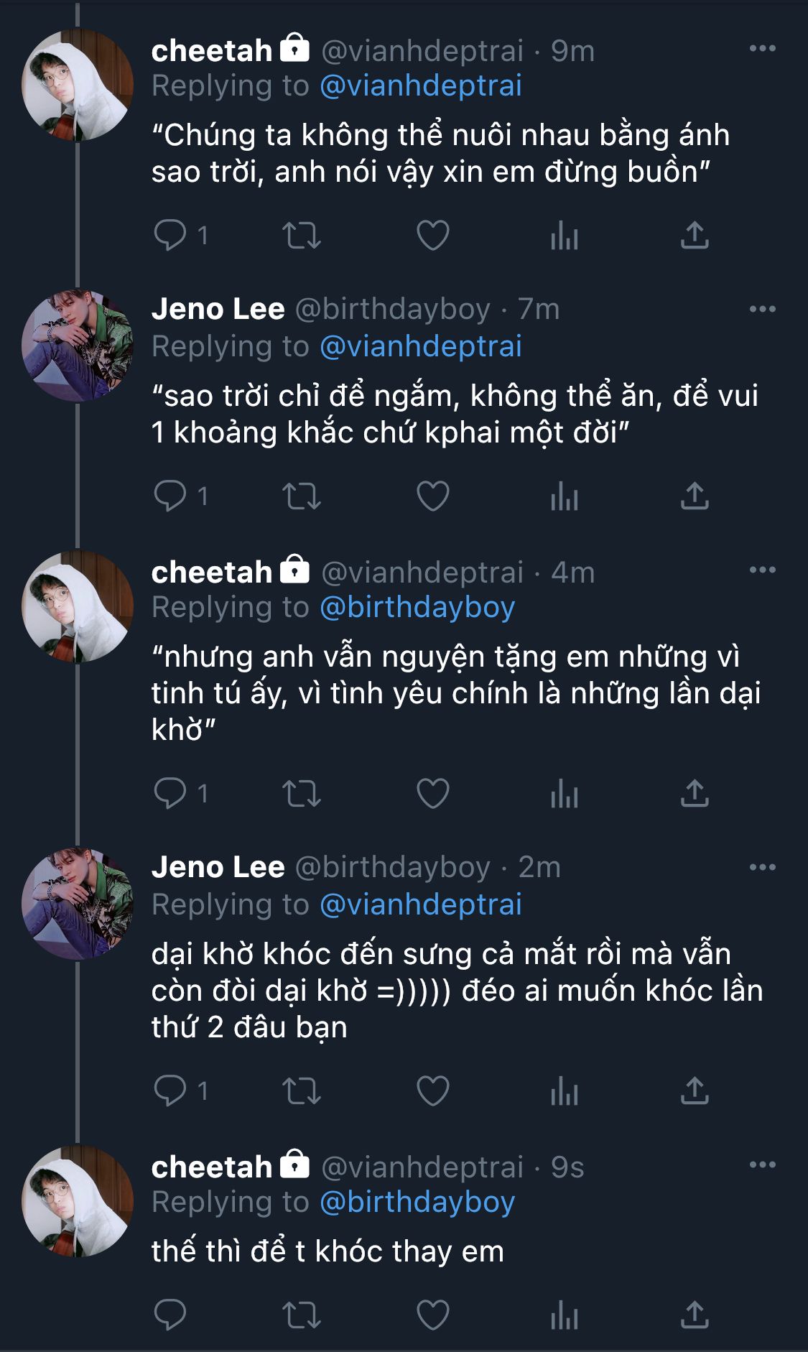The width and height of the screenshot is (808, 1352).
Task: Open @vianhdeptrai mention in Jeno's 7m reply
Action: pos(420,347)
